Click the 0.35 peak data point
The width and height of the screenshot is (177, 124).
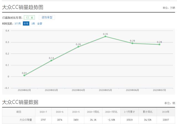click(x=105, y=36)
